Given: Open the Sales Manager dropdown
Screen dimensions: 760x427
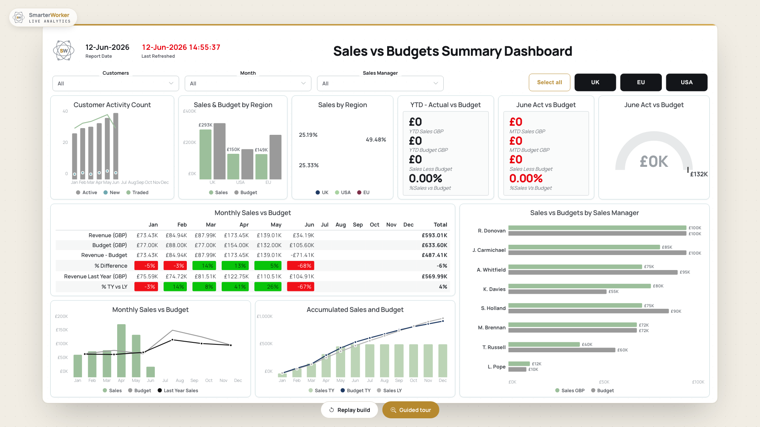Looking at the screenshot, I should [x=380, y=83].
